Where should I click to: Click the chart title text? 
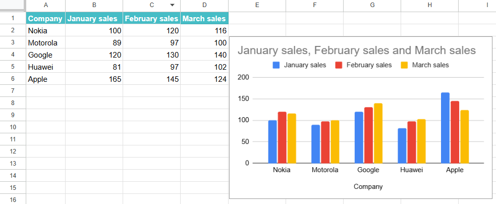(x=357, y=50)
